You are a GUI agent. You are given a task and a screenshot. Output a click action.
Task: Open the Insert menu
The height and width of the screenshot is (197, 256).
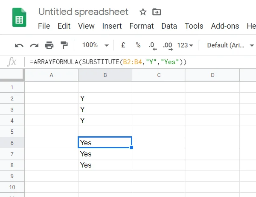[112, 26]
